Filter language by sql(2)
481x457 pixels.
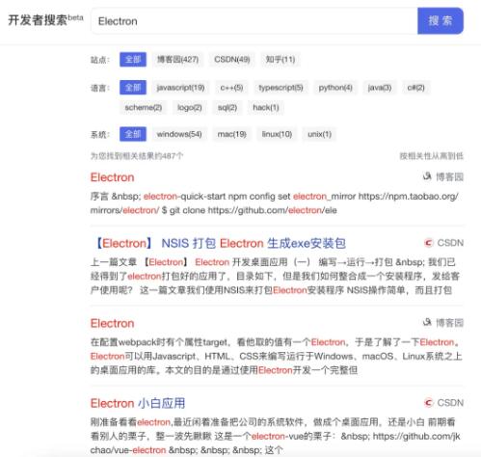click(227, 107)
